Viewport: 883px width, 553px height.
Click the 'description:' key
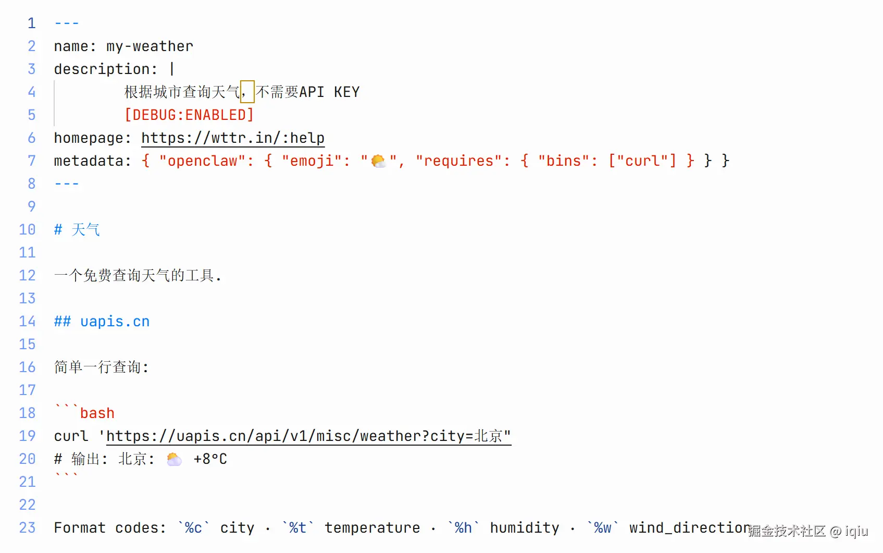coord(105,69)
